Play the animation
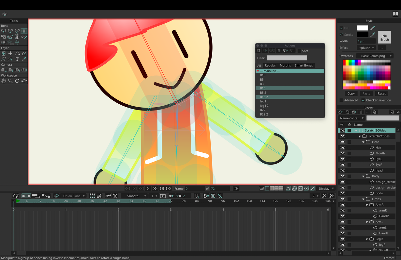Viewport: 401px width, 260px height. pyautogui.click(x=148, y=188)
